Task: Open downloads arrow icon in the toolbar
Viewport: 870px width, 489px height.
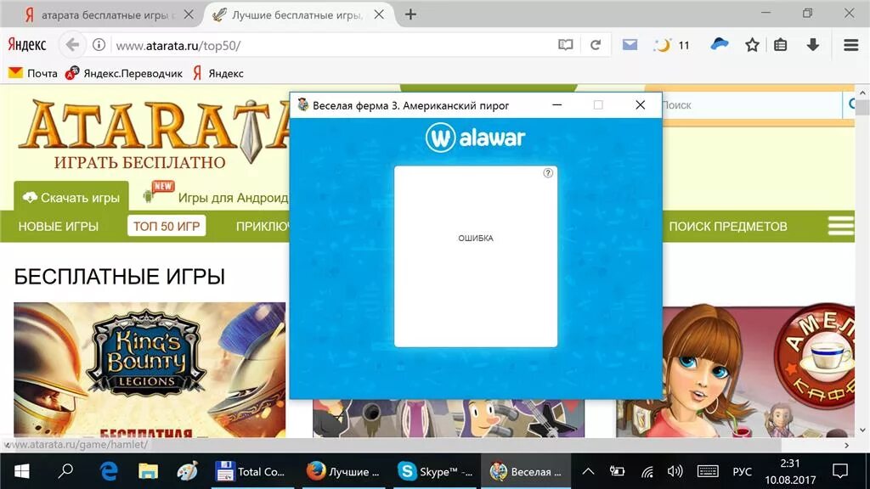Action: (813, 45)
